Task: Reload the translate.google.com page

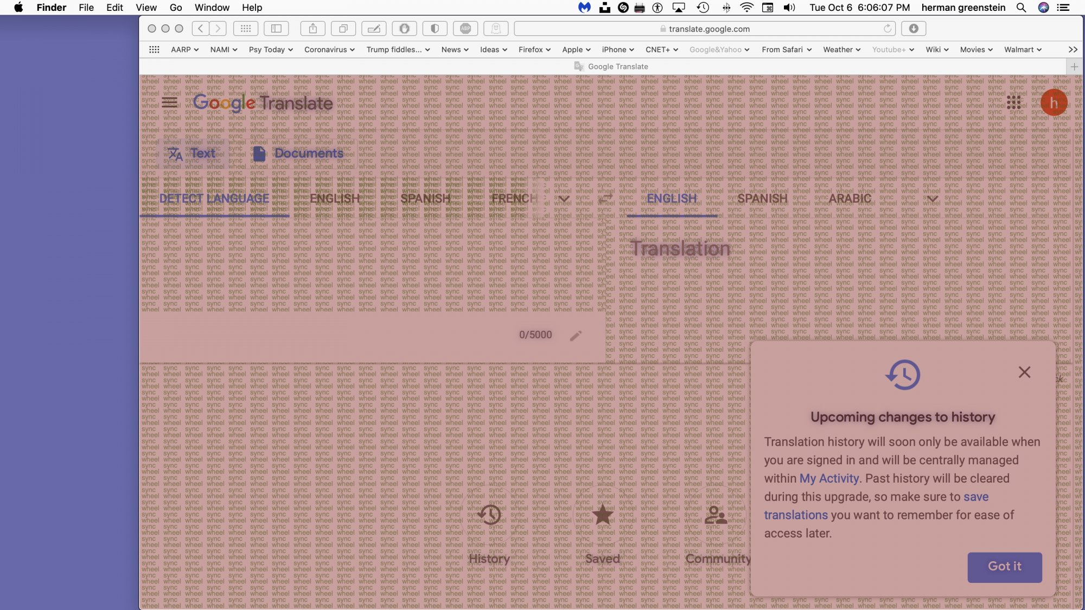Action: (888, 28)
